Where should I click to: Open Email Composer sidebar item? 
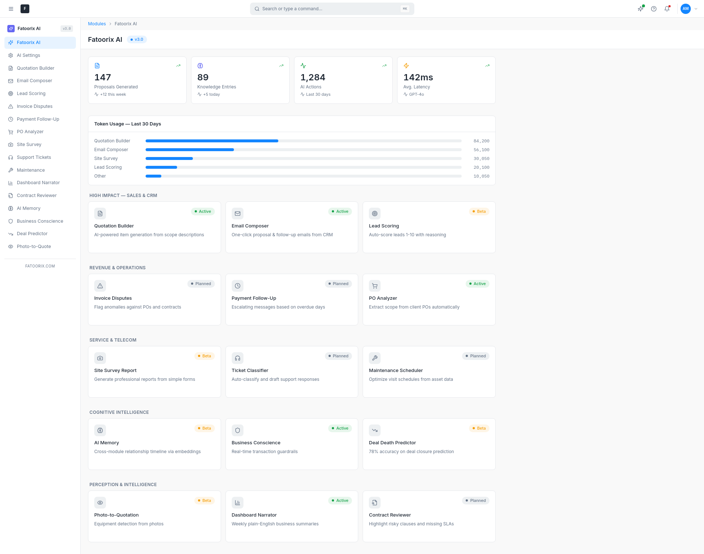pos(40,81)
